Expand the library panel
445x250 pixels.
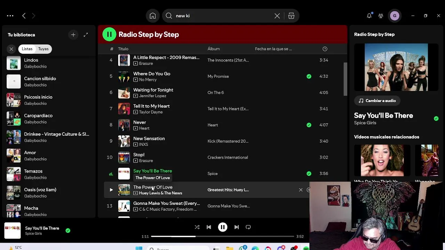(x=86, y=35)
